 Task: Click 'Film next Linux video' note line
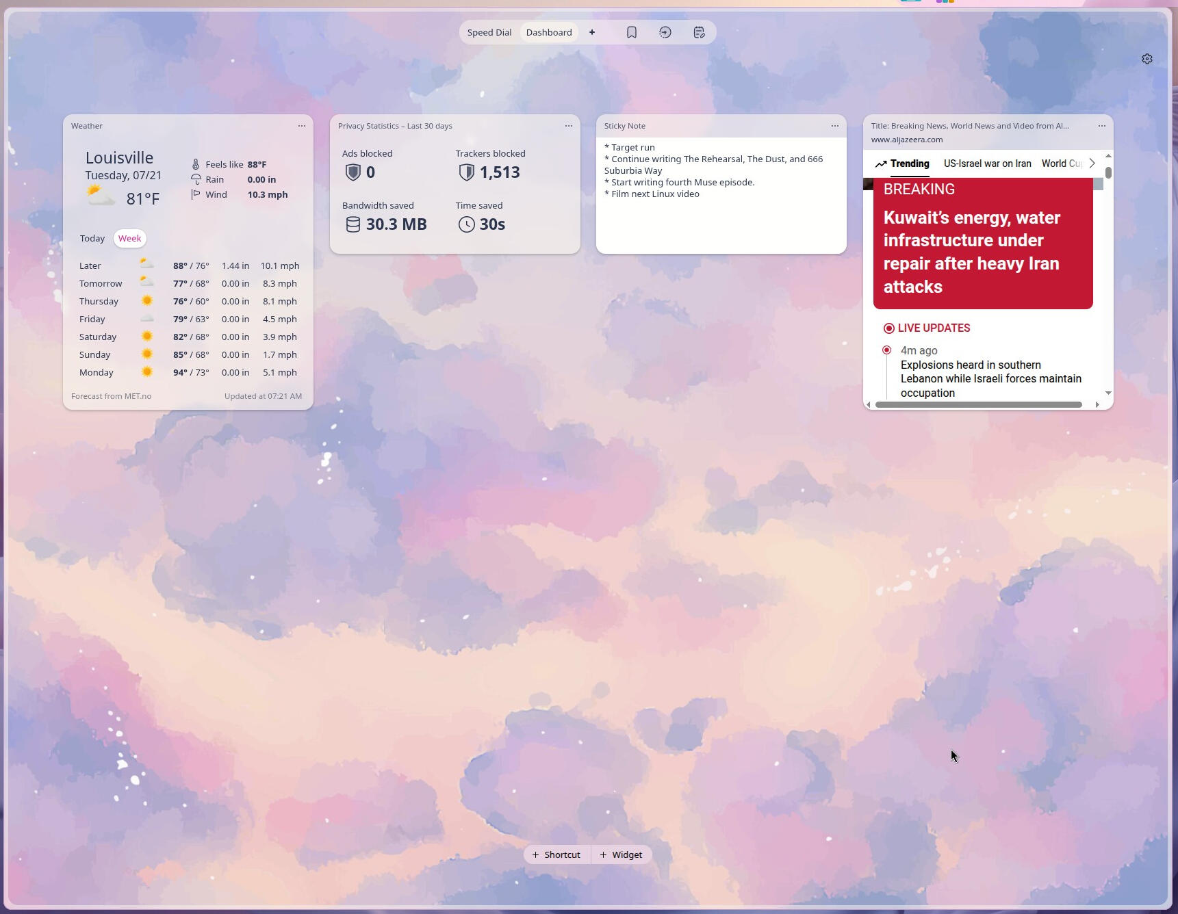point(652,194)
